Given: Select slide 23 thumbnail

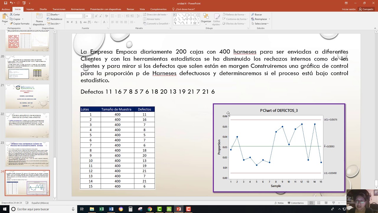Looking at the screenshot, I should [27, 154].
